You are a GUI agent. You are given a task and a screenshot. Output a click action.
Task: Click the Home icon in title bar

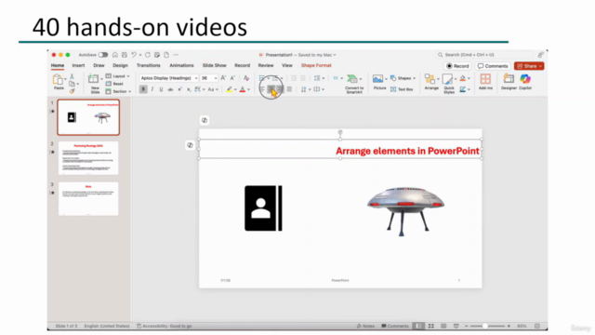pos(115,55)
